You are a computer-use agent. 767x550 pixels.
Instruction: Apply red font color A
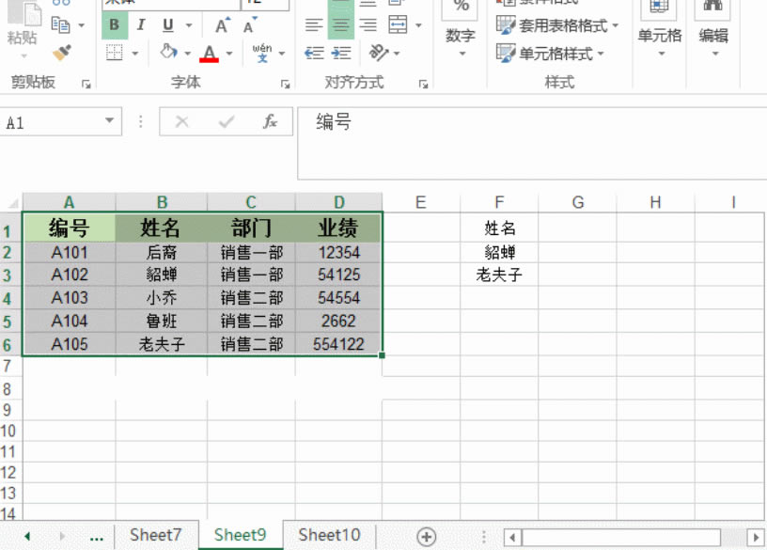[x=210, y=53]
